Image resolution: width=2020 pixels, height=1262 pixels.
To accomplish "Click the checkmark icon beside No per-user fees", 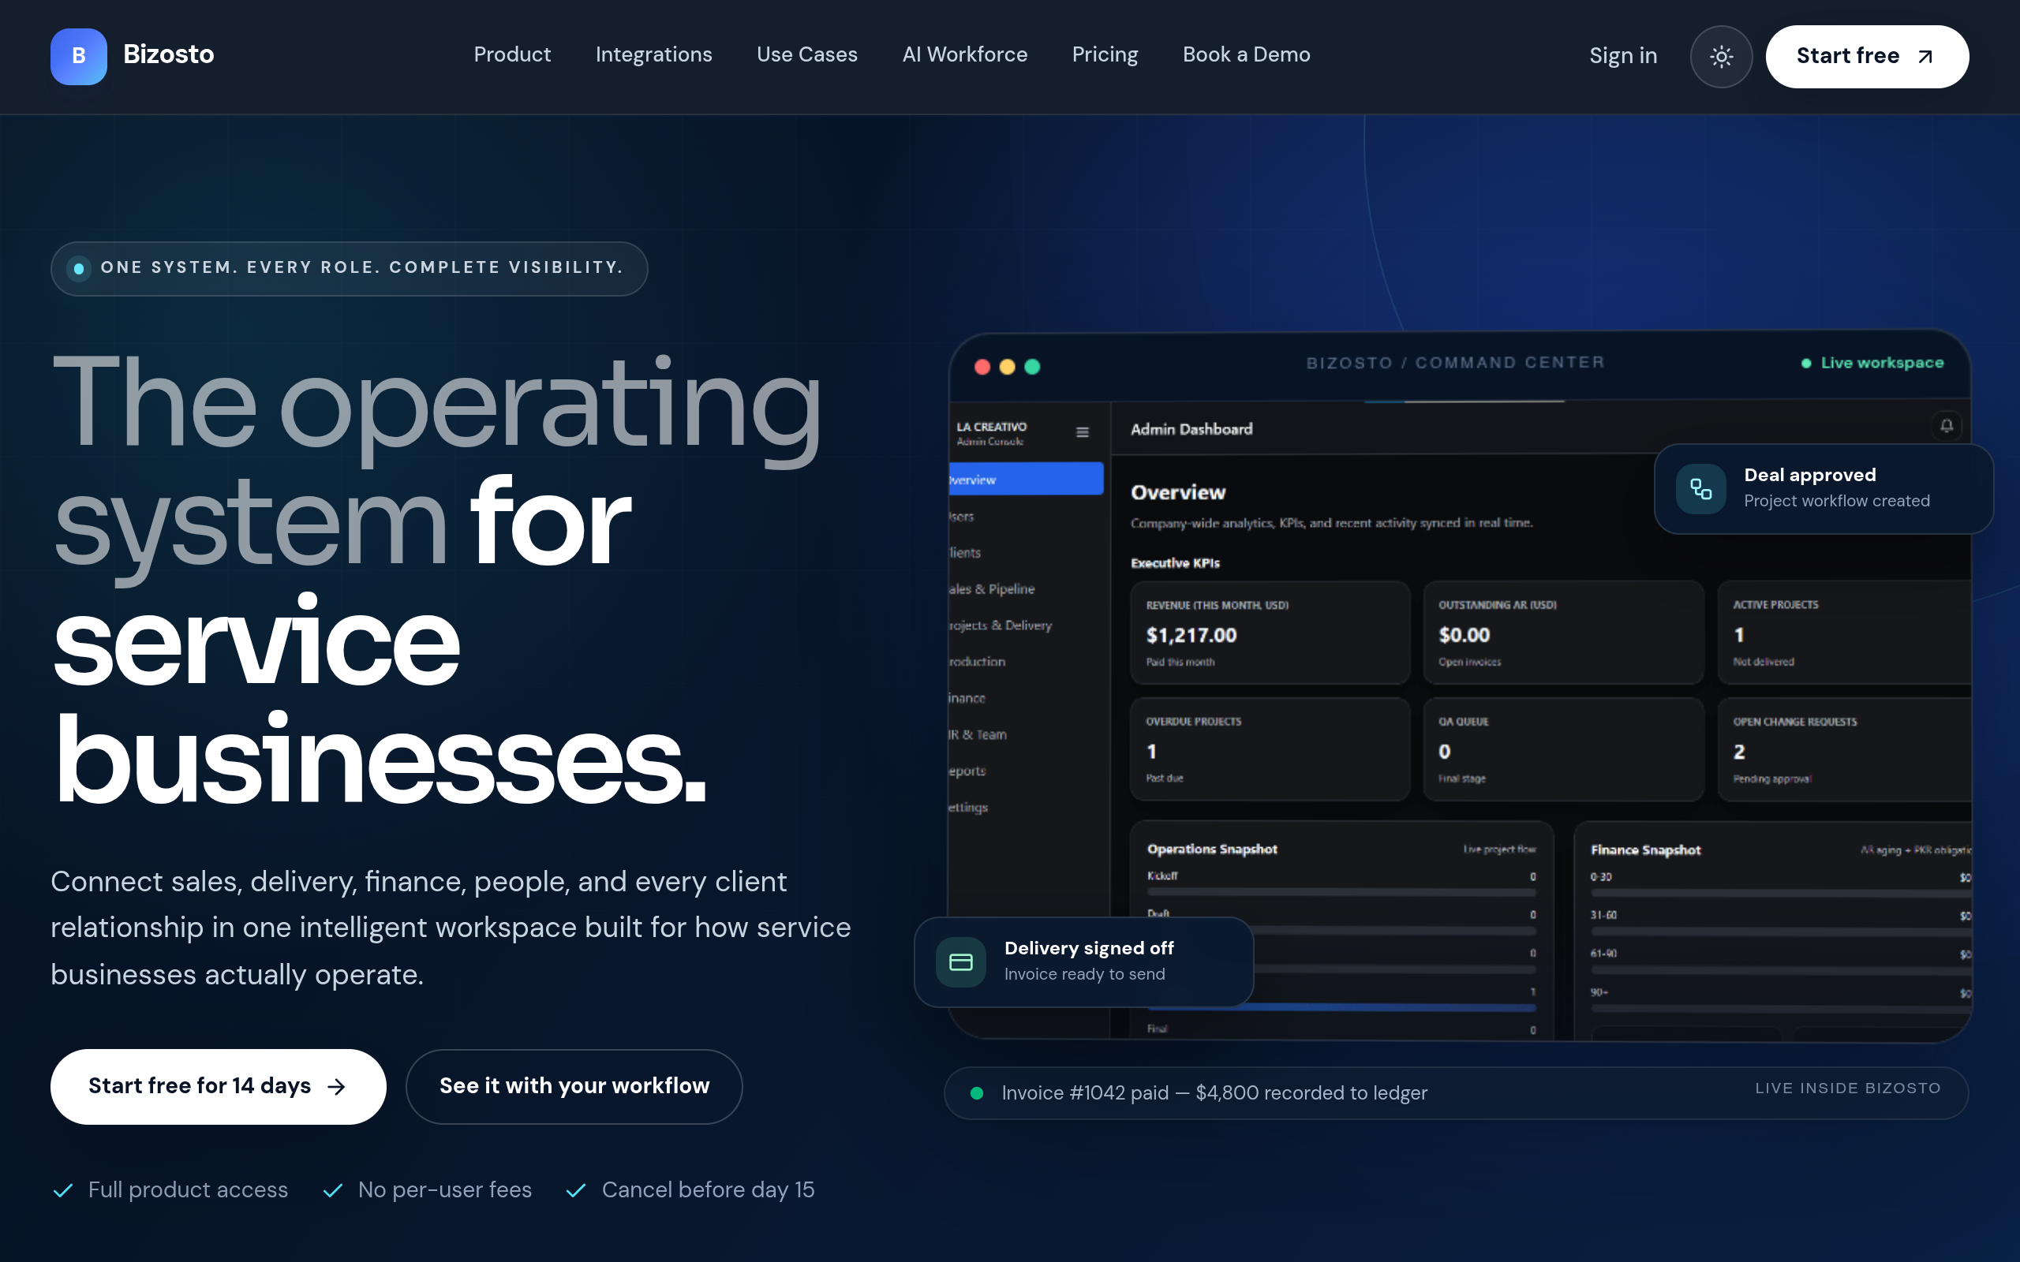I will click(333, 1190).
